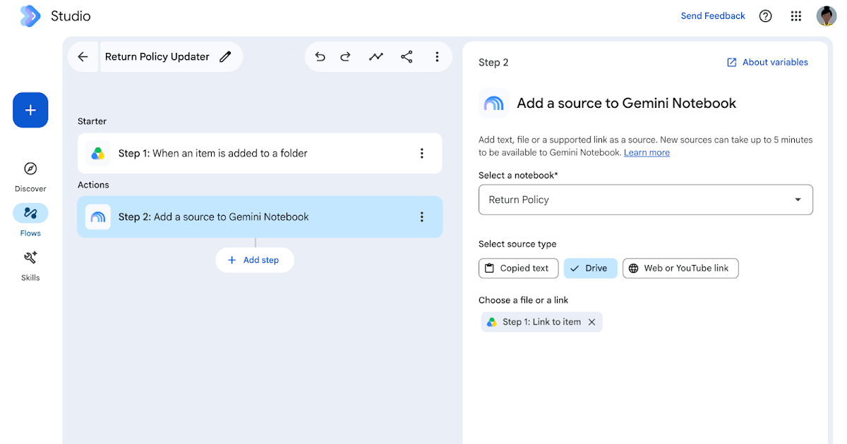This screenshot has height=444, width=847.
Task: Share the flow
Action: pyautogui.click(x=407, y=57)
